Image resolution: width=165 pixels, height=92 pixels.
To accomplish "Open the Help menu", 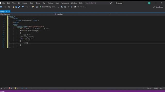I will tap(81, 3).
